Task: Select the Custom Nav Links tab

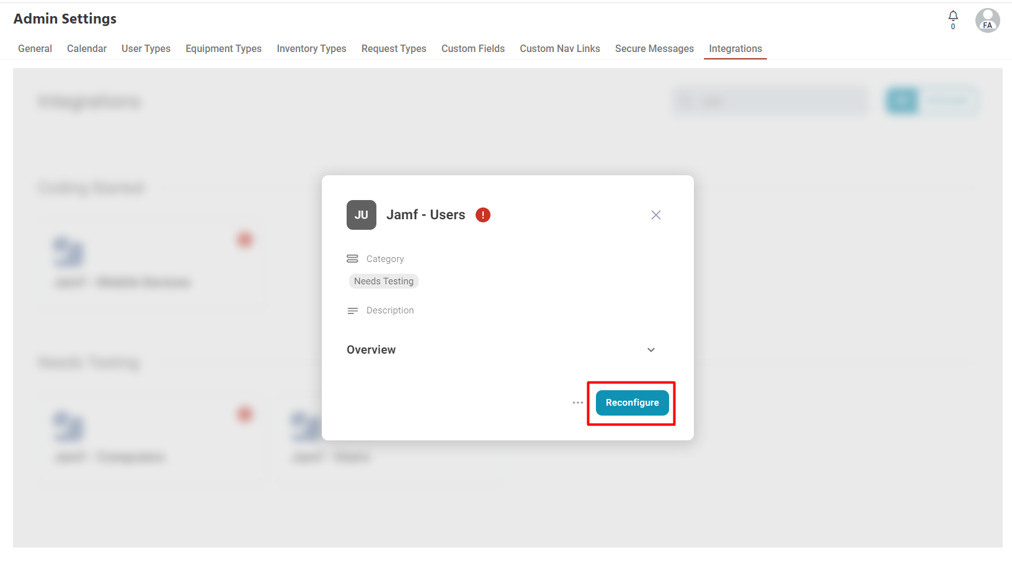Action: (560, 48)
